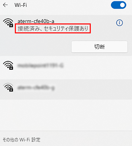Select the blurred second network name
The image size is (132, 146).
tap(41, 66)
